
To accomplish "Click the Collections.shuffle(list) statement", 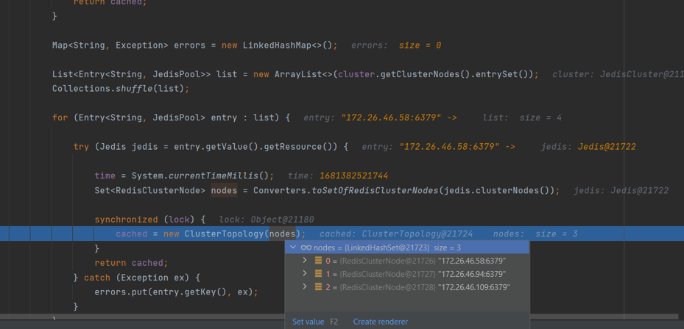I will coord(121,89).
